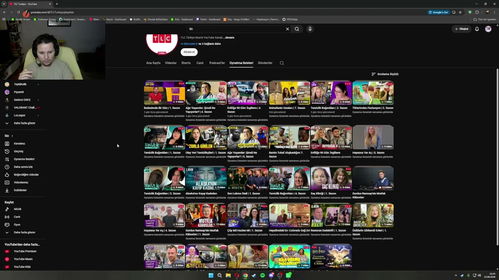Open File Explorer from the taskbar

point(228,275)
